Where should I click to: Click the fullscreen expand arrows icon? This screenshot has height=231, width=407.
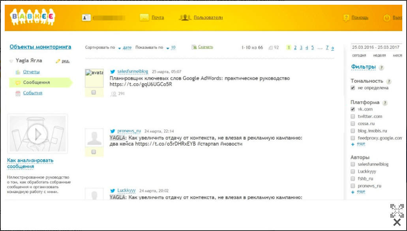coord(397,210)
